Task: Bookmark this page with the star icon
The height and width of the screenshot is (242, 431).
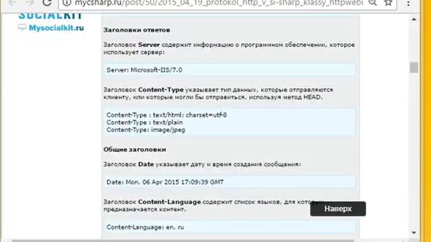Action: pos(388,3)
